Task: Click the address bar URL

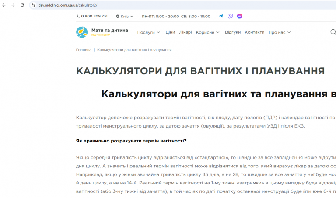Action: click(x=68, y=5)
